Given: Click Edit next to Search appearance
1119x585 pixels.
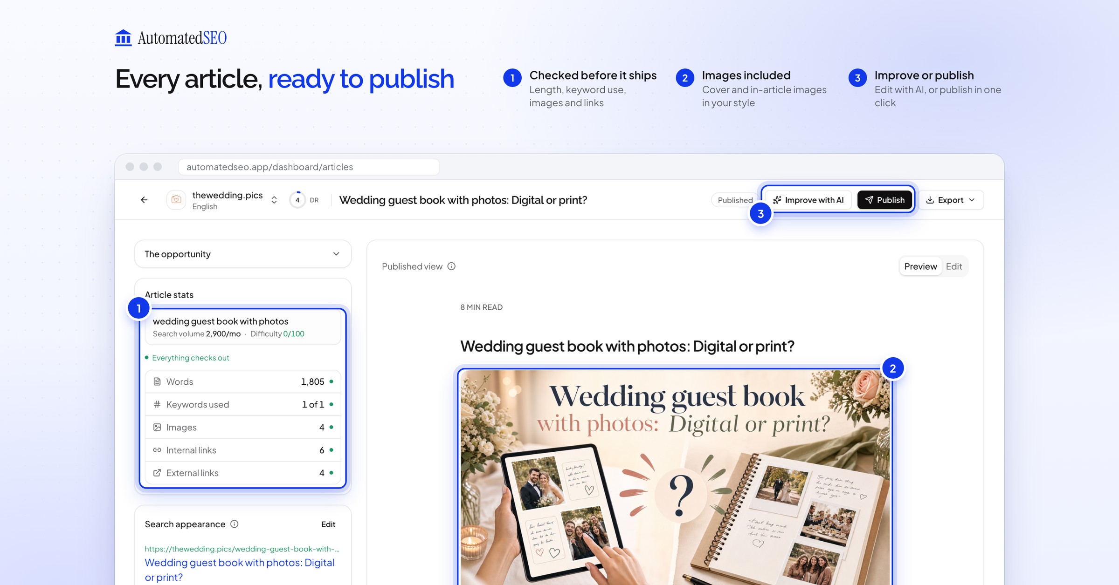Looking at the screenshot, I should tap(328, 524).
